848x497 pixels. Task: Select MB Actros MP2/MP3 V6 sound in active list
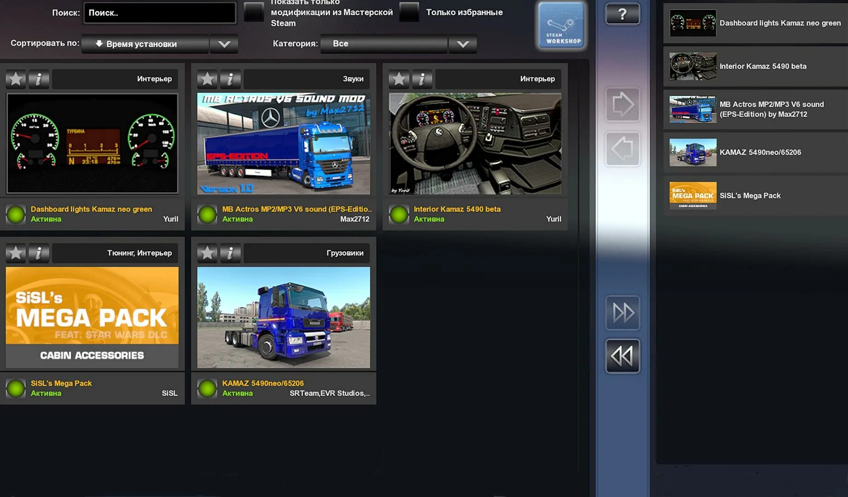click(x=755, y=110)
